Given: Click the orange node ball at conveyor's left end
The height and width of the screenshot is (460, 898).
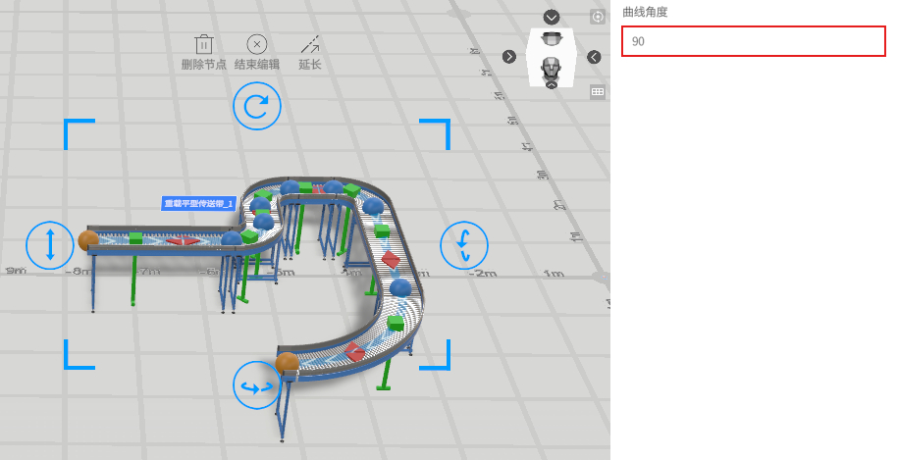Looking at the screenshot, I should (x=88, y=239).
